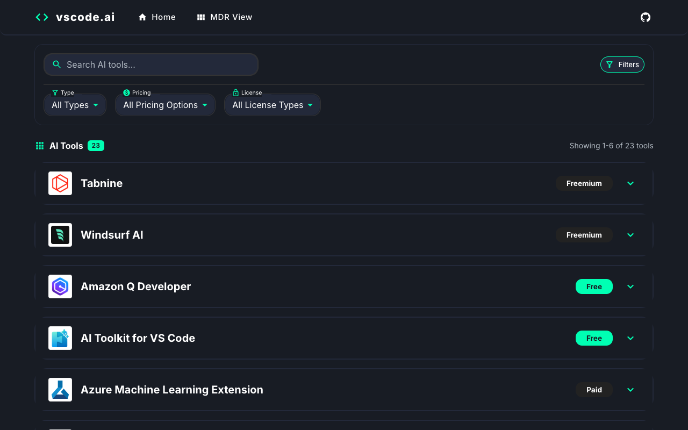Click the Azure Machine Learning Extension logo
The width and height of the screenshot is (688, 430).
(60, 390)
